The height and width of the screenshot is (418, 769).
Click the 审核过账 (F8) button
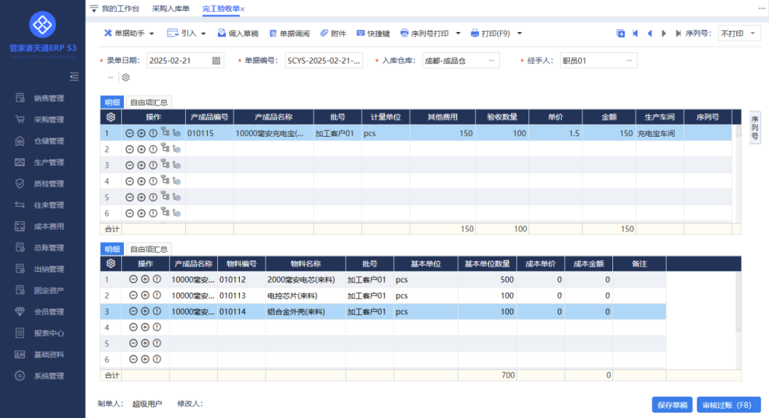pos(728,405)
